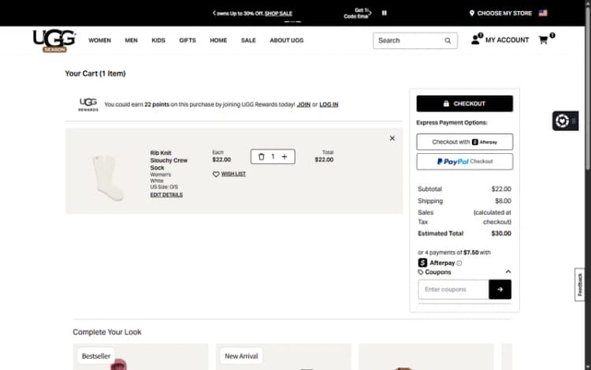Click EDIT DETAILS for the sock
The height and width of the screenshot is (370, 591).
166,195
